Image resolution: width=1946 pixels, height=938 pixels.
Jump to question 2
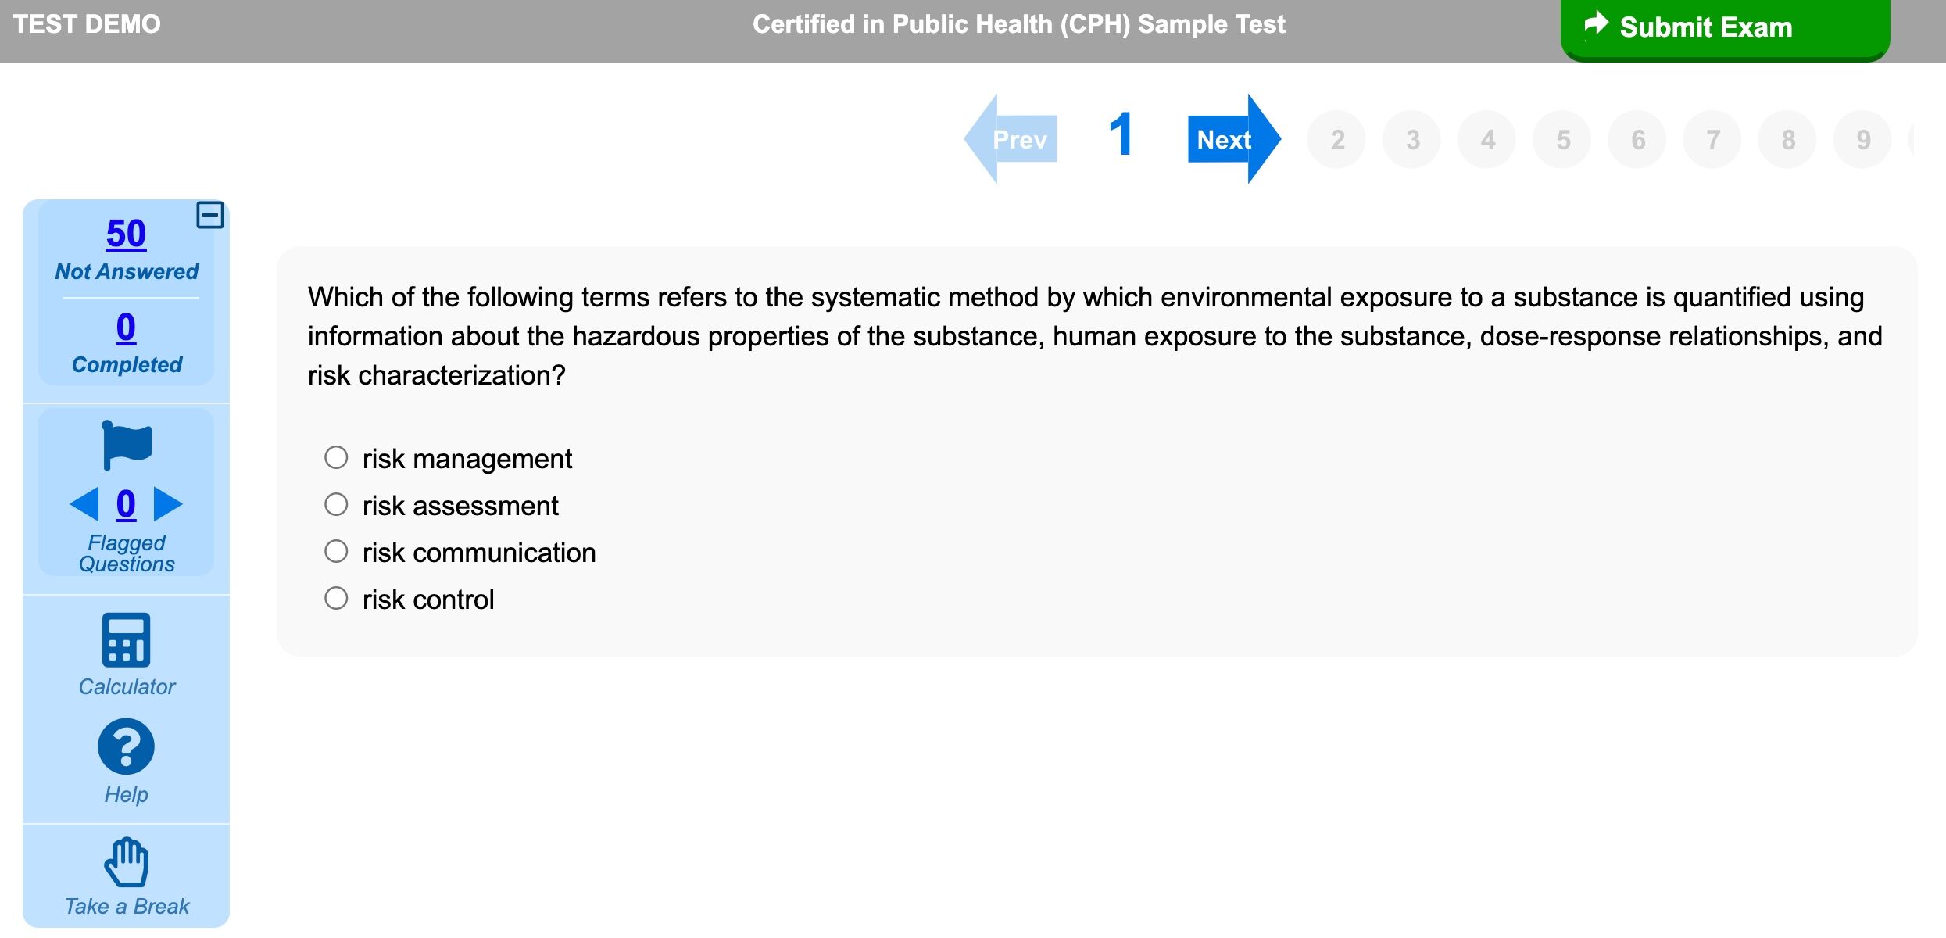[x=1337, y=140]
